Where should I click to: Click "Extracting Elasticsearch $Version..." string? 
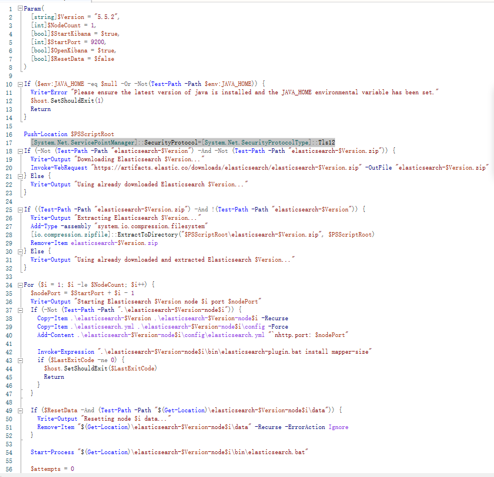point(138,218)
